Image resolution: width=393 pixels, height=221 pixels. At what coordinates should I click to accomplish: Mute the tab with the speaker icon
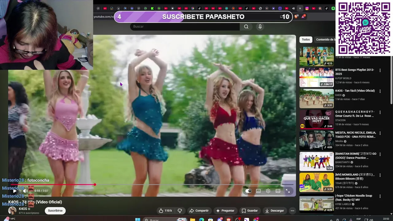click(294, 8)
